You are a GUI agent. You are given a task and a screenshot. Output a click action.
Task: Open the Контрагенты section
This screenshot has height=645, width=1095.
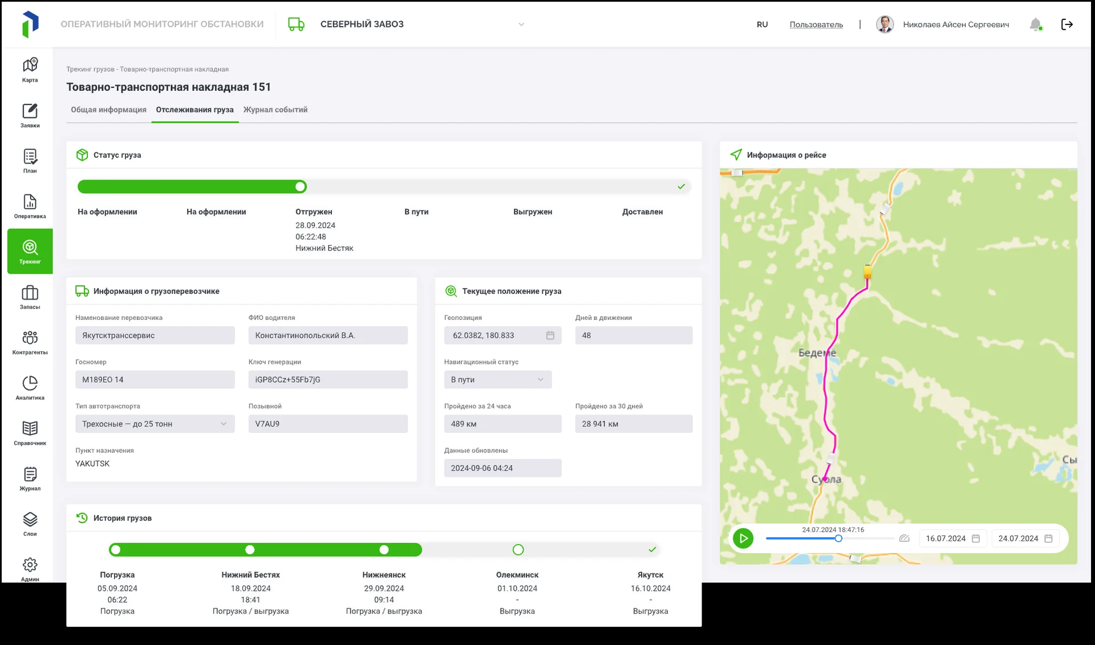coord(30,342)
